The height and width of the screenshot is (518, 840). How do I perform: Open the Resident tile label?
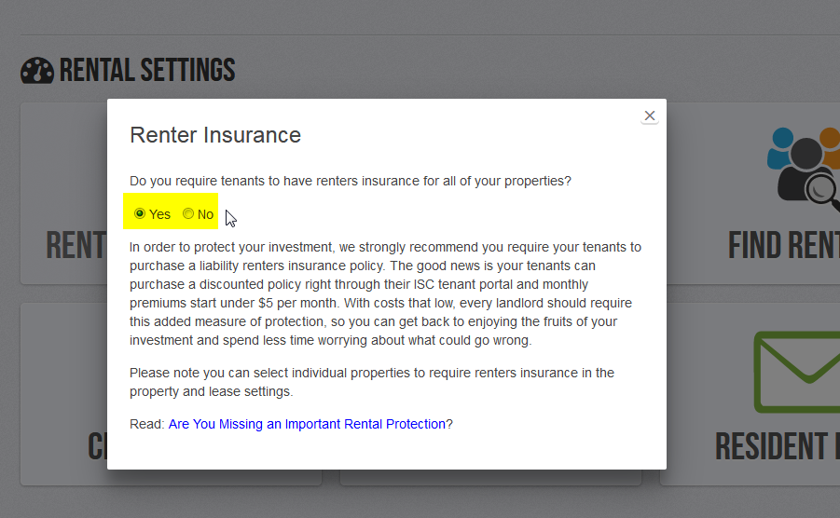point(777,446)
